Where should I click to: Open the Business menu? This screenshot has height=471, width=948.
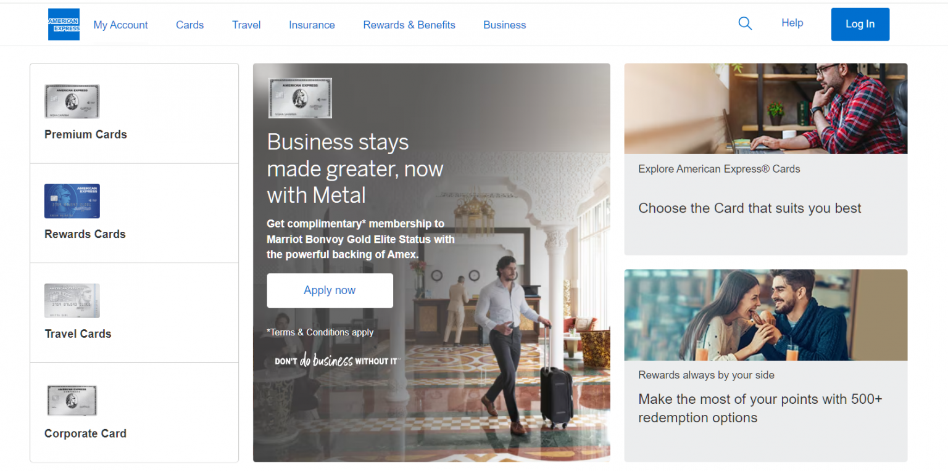(x=505, y=25)
